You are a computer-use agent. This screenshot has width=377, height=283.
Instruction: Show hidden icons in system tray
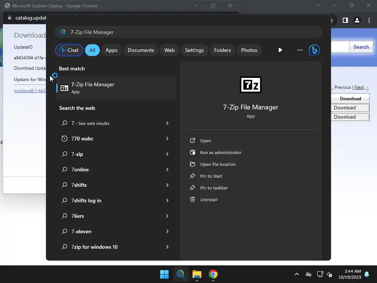click(x=297, y=274)
